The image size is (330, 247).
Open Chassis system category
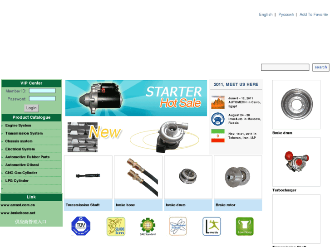click(19, 141)
